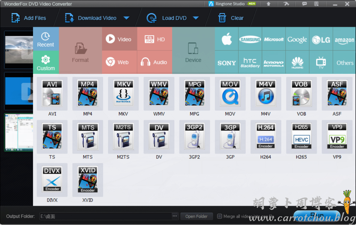
Task: Open Amazon device presets
Action: pos(344,39)
